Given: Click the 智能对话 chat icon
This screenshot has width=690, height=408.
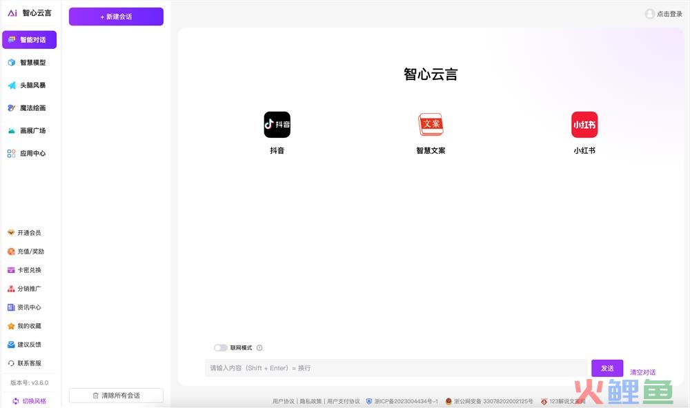Looking at the screenshot, I should click(x=12, y=39).
